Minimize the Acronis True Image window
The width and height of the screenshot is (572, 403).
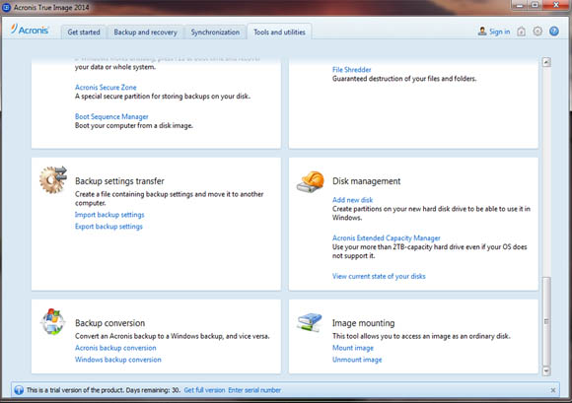click(520, 5)
